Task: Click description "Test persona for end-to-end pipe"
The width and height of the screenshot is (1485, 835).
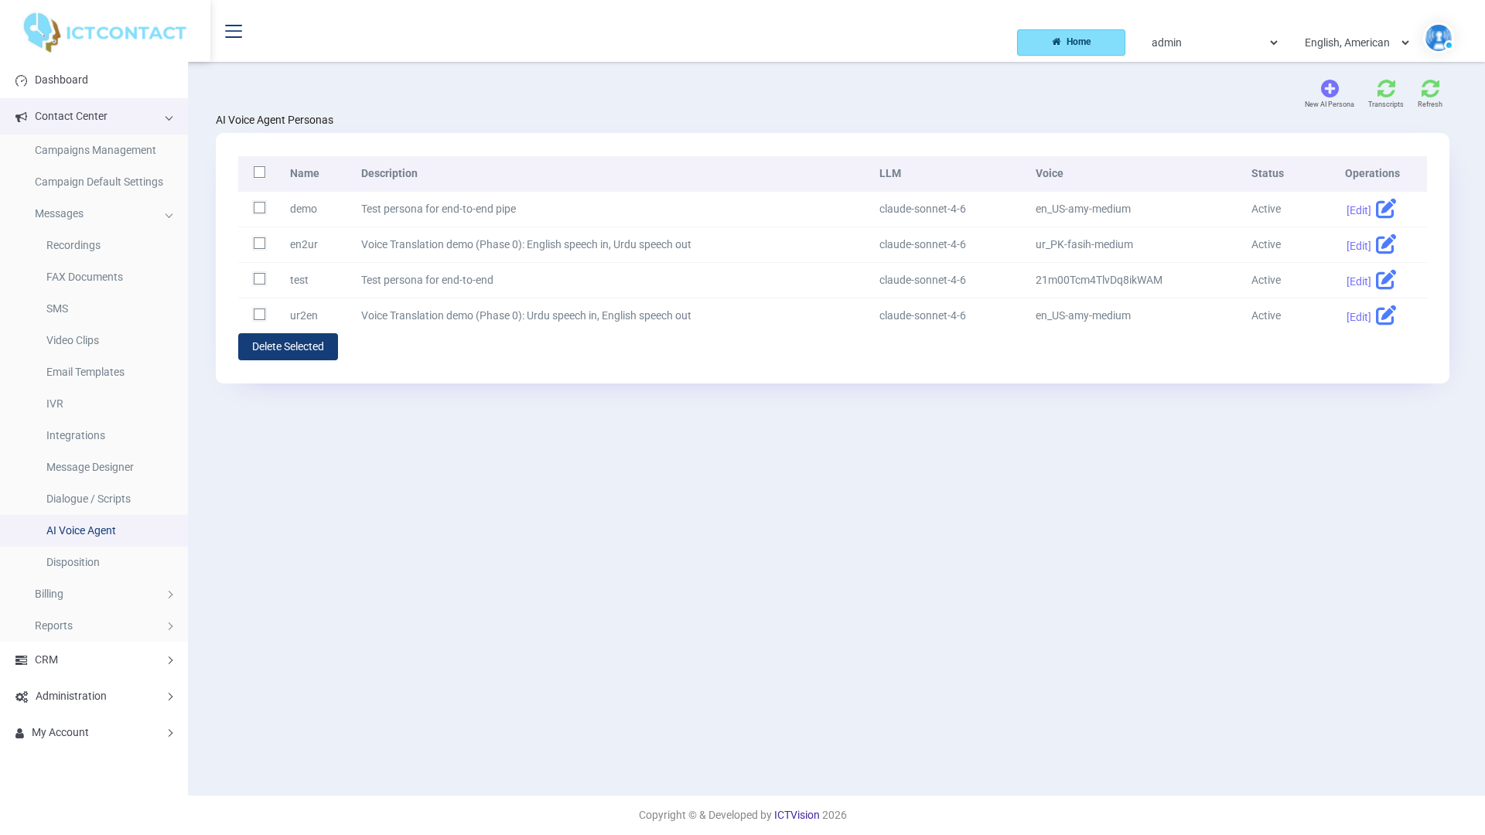Action: click(439, 210)
